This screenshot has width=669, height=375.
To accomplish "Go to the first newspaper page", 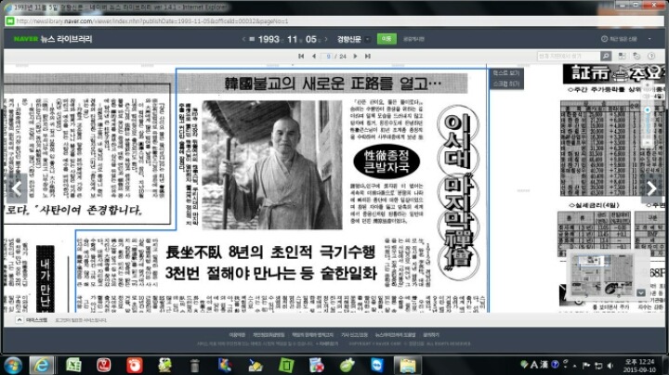I will [301, 57].
